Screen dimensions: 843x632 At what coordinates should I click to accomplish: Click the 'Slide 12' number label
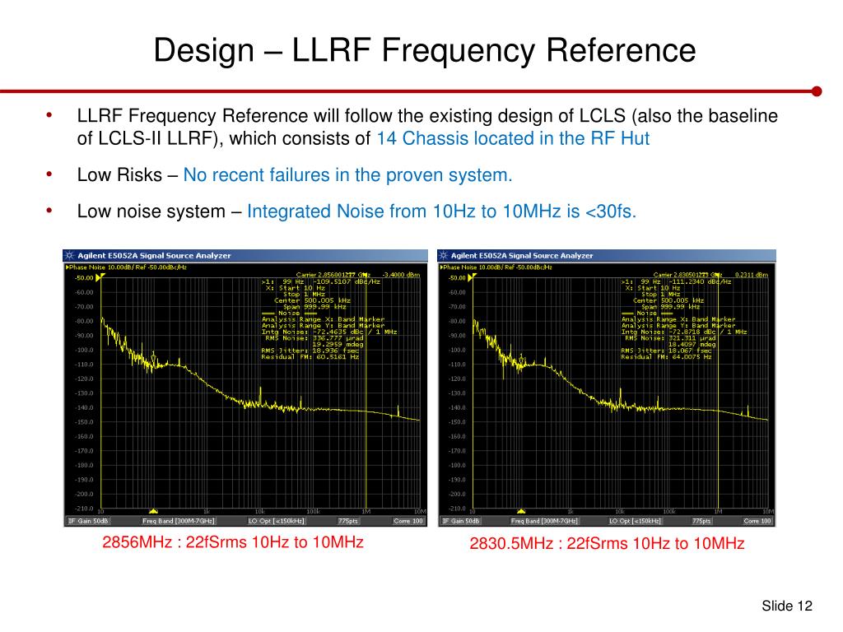pyautogui.click(x=786, y=606)
